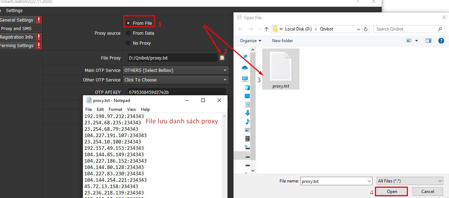This screenshot has height=198, width=449.
Task: Click the refresh icon beside the address bar
Action: tap(366, 29)
